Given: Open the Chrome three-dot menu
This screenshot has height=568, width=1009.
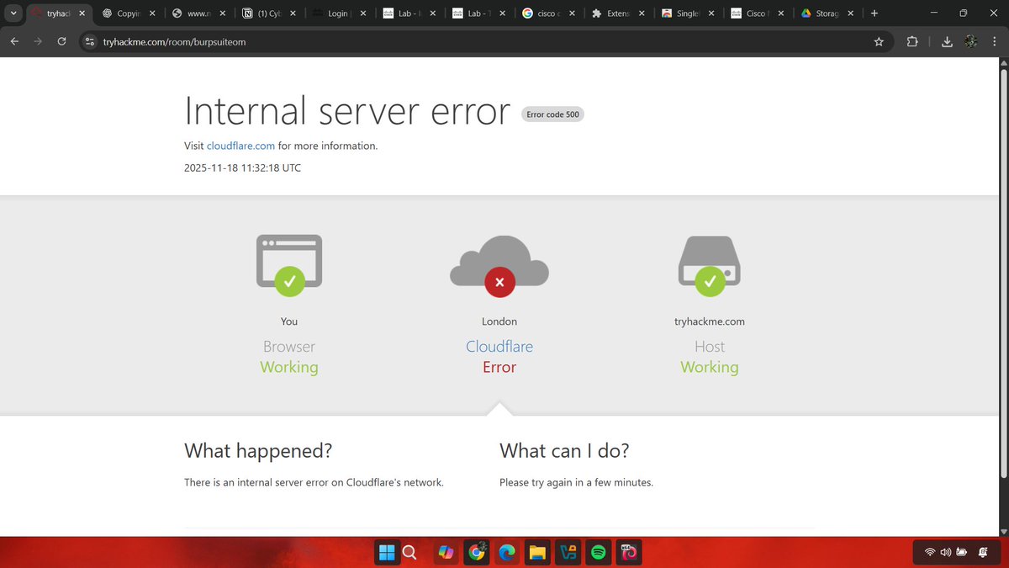Looking at the screenshot, I should [x=994, y=40].
